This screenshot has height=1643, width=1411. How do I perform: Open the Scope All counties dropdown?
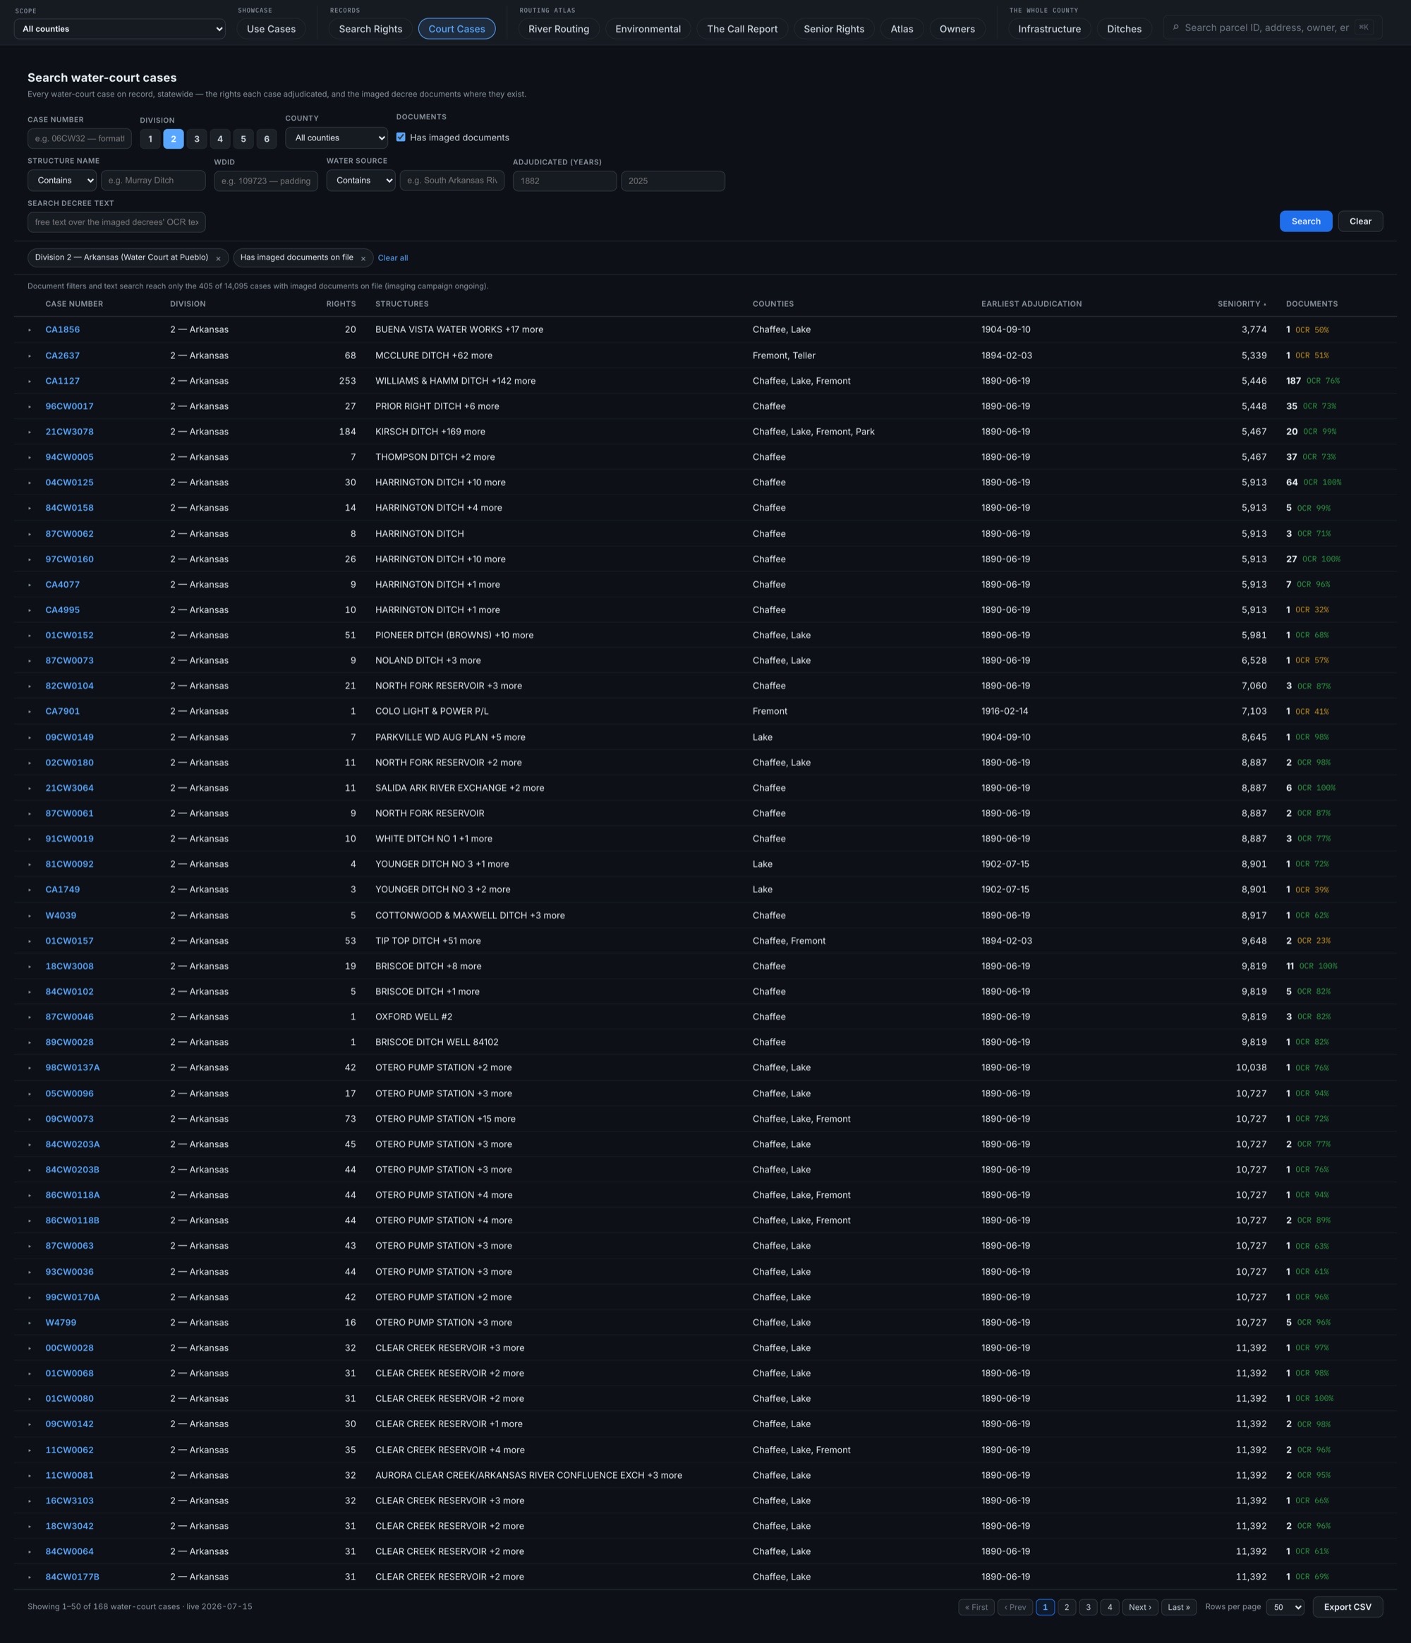(120, 30)
